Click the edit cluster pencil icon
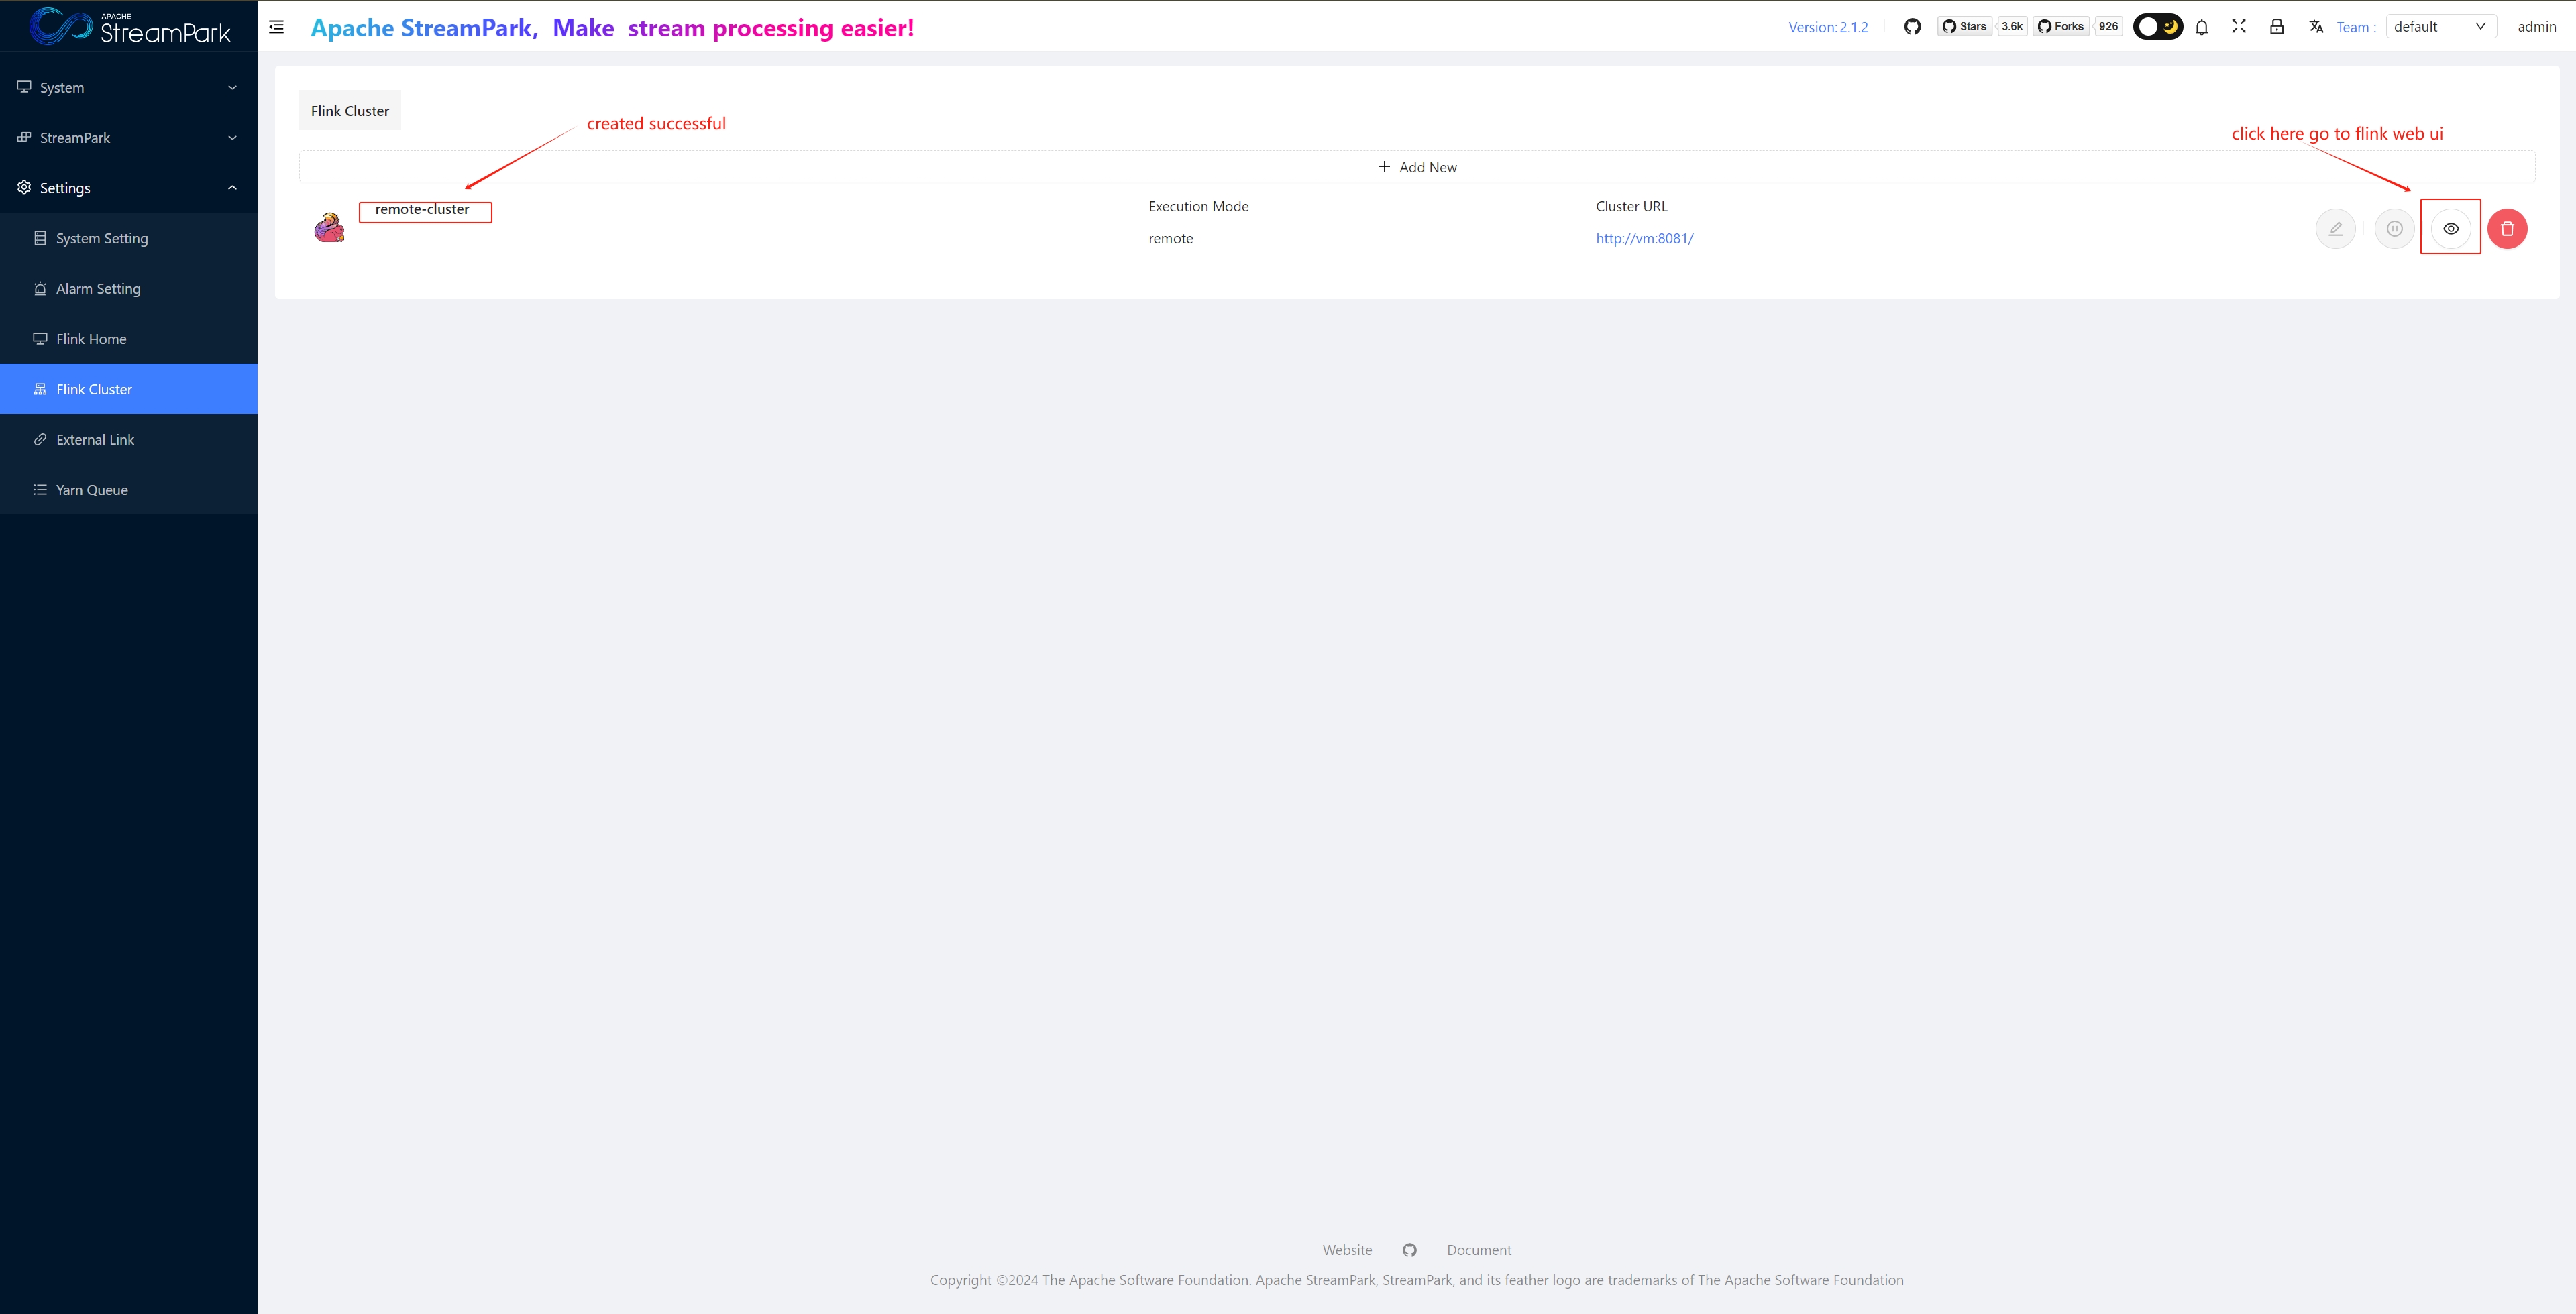Viewport: 2576px width, 1314px height. (x=2335, y=229)
